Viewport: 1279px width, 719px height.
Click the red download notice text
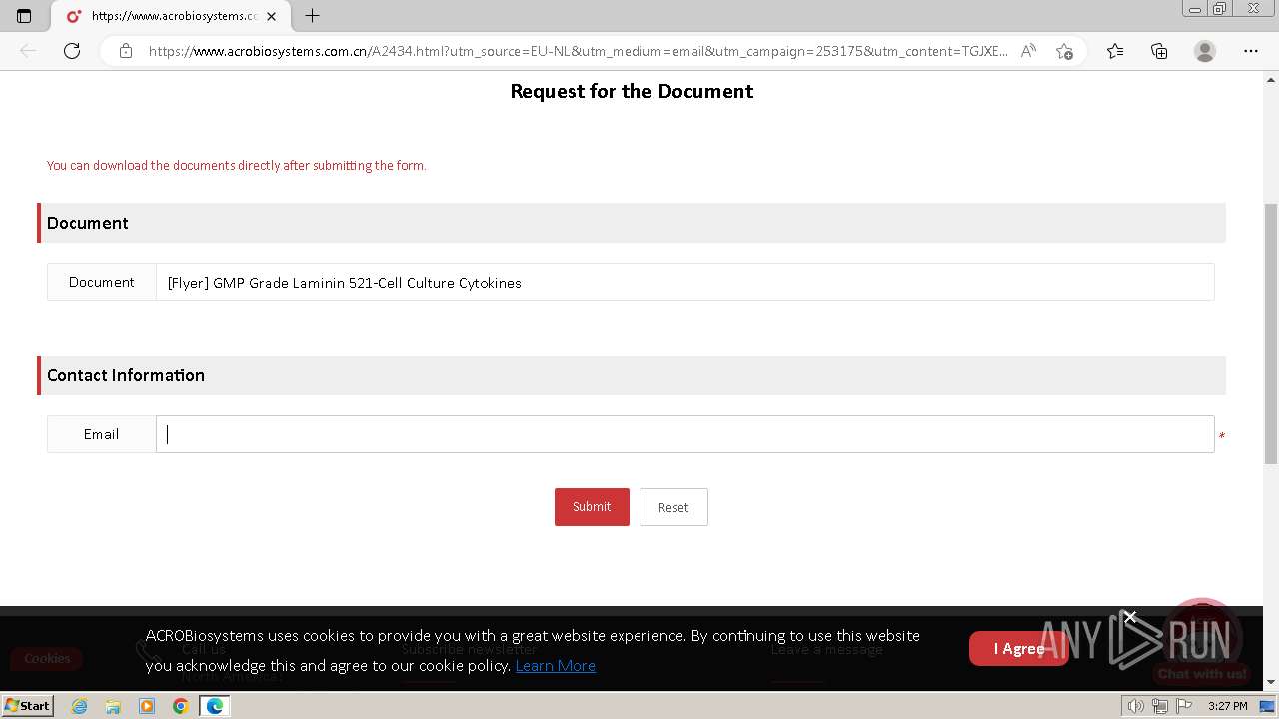237,166
